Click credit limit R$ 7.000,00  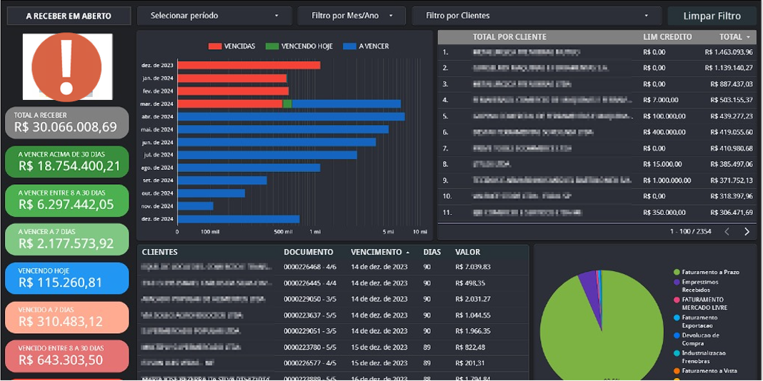pos(662,100)
